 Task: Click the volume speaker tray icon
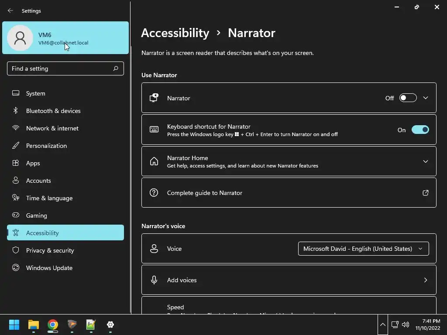tap(406, 325)
